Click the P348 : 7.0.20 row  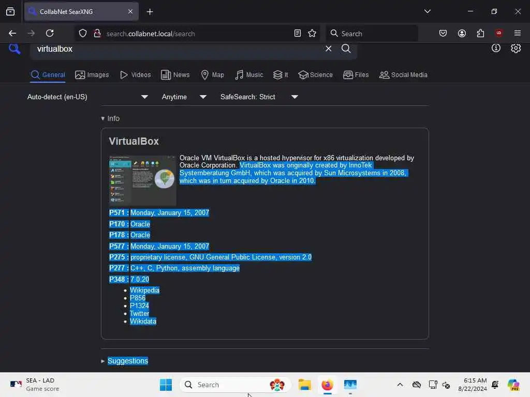click(129, 279)
